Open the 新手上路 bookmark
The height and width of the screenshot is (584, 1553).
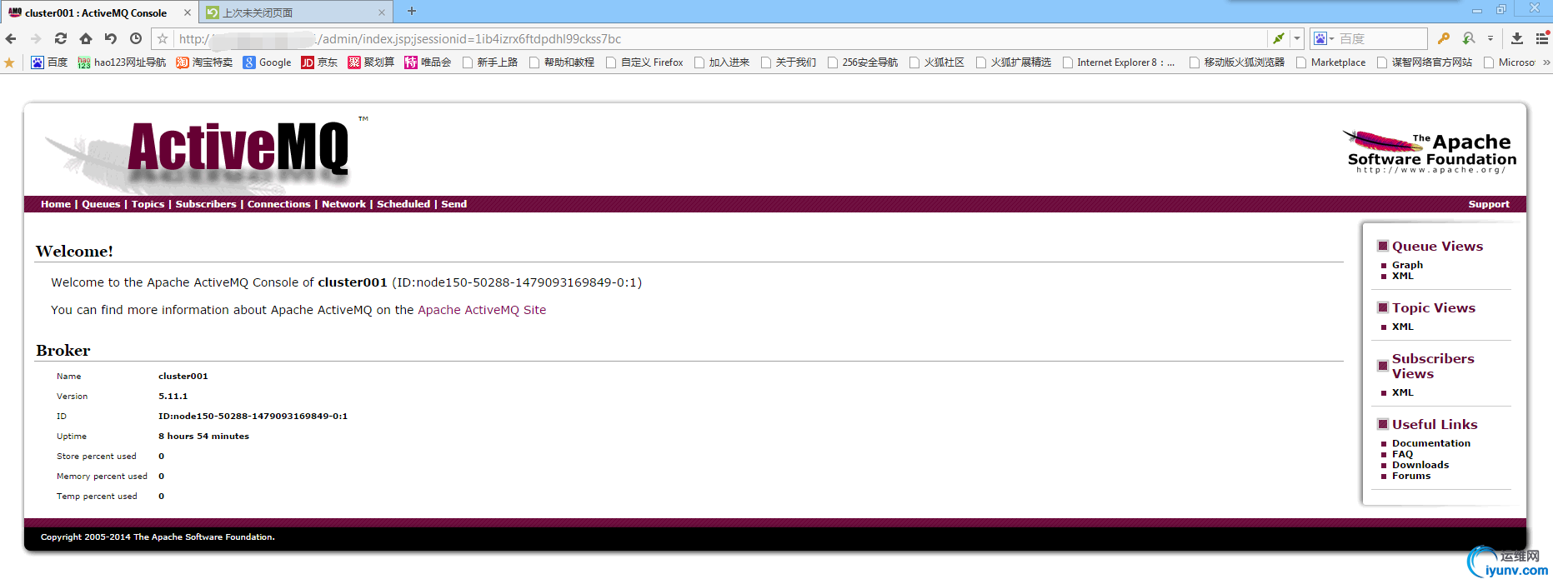coord(490,62)
